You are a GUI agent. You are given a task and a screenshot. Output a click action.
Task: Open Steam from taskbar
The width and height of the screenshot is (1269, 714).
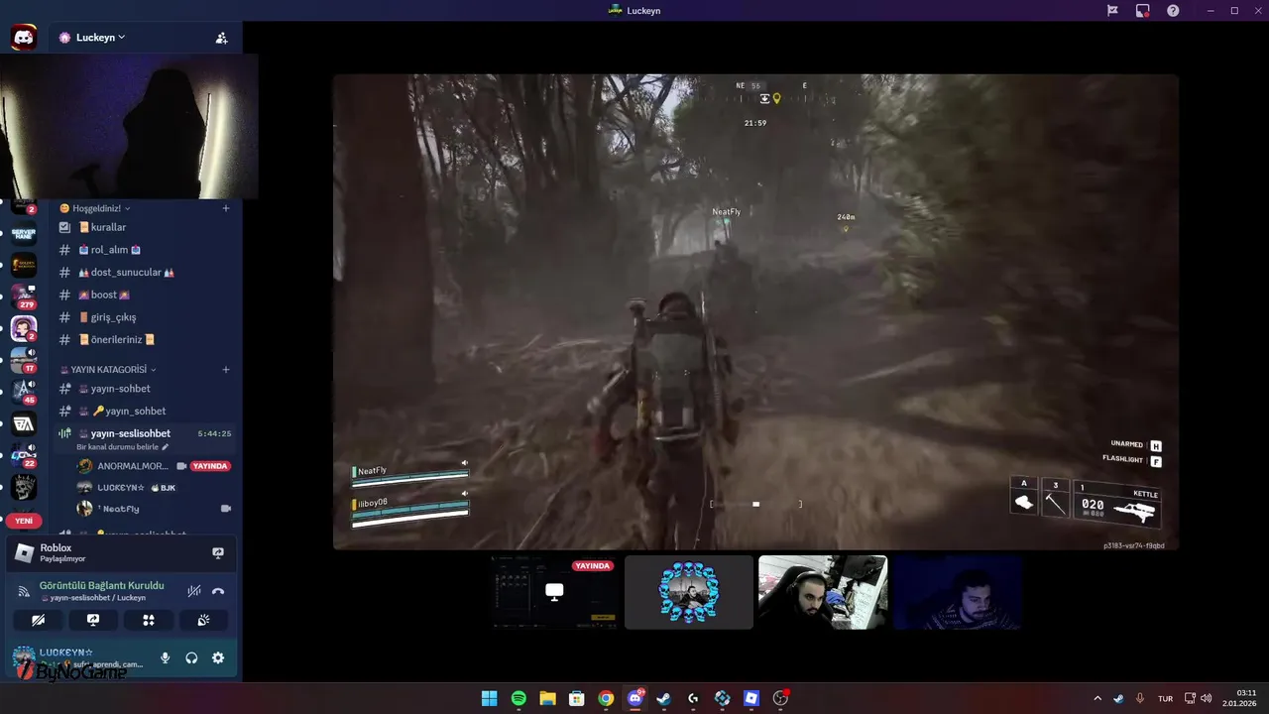click(x=664, y=698)
